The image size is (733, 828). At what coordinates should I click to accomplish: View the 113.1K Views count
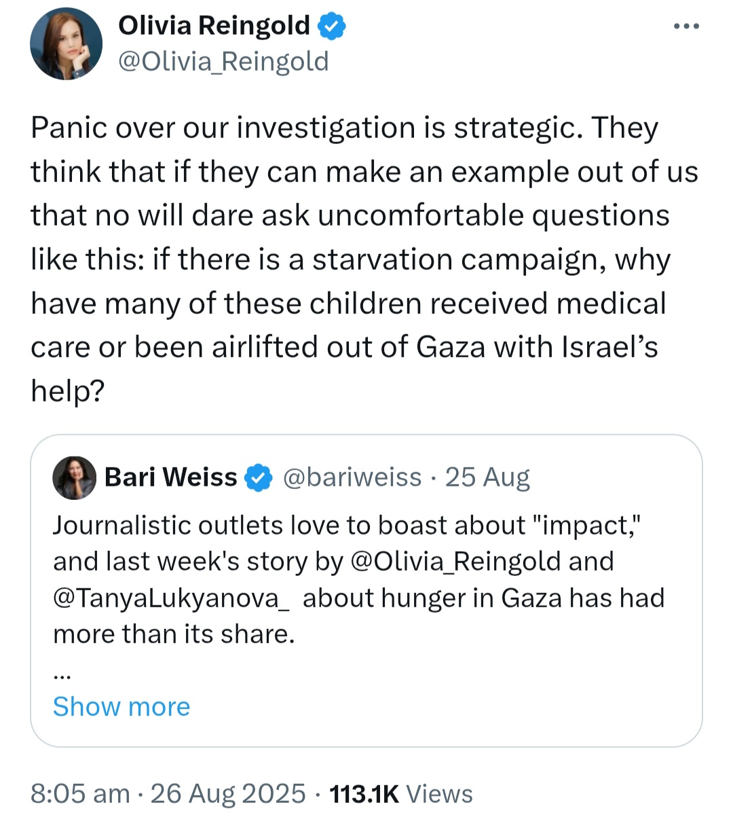click(x=400, y=793)
